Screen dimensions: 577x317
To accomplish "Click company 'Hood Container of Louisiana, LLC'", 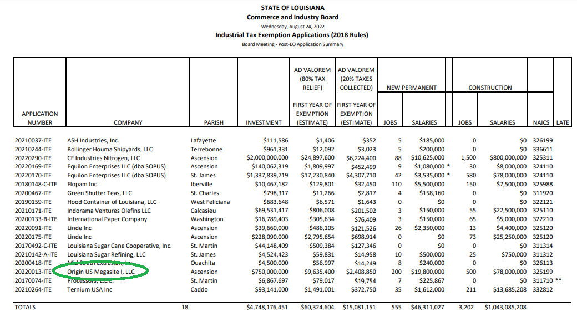I will coord(112,202).
